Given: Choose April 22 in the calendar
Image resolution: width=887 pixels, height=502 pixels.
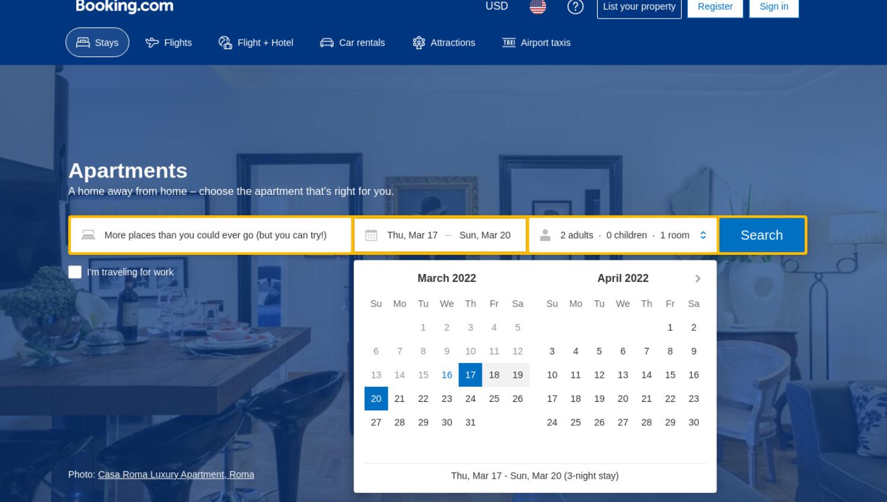Looking at the screenshot, I should pos(670,399).
